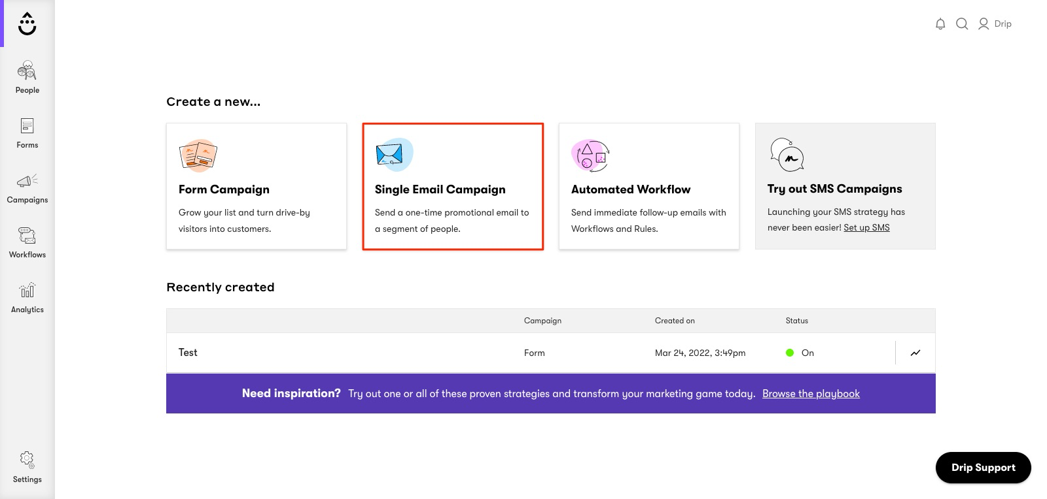Open Campaigns from the sidebar
The height and width of the screenshot is (499, 1047).
[27, 188]
